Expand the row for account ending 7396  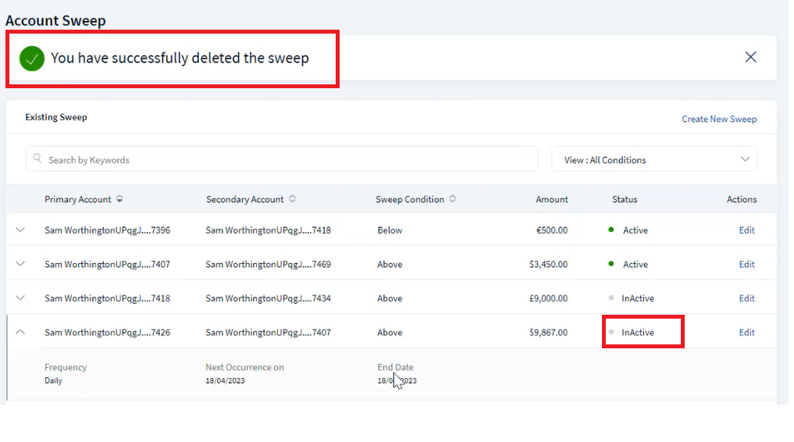[20, 230]
